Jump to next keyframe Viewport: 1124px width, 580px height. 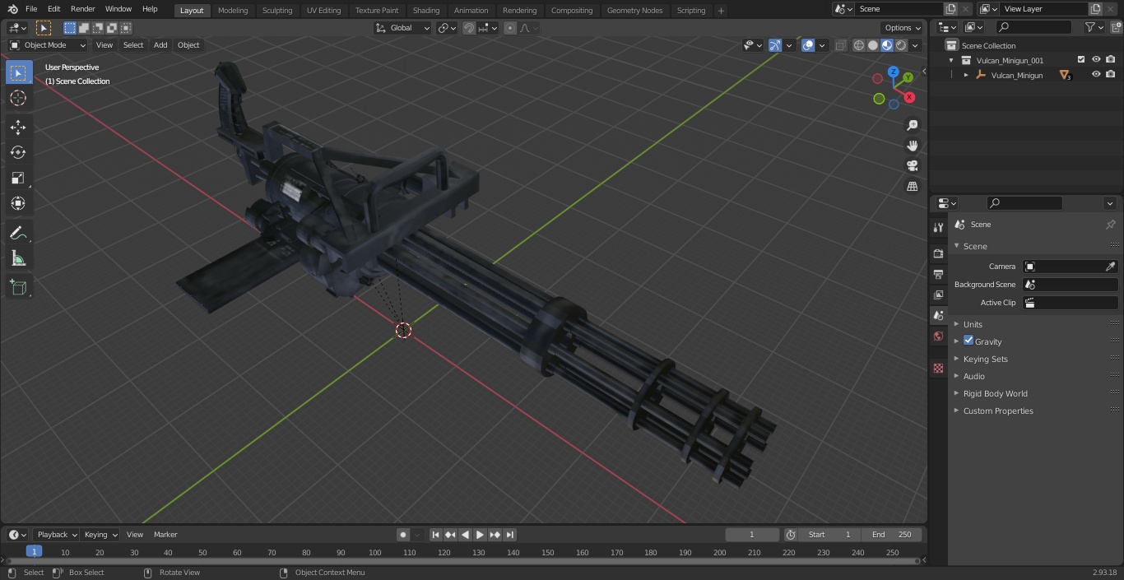pos(495,535)
